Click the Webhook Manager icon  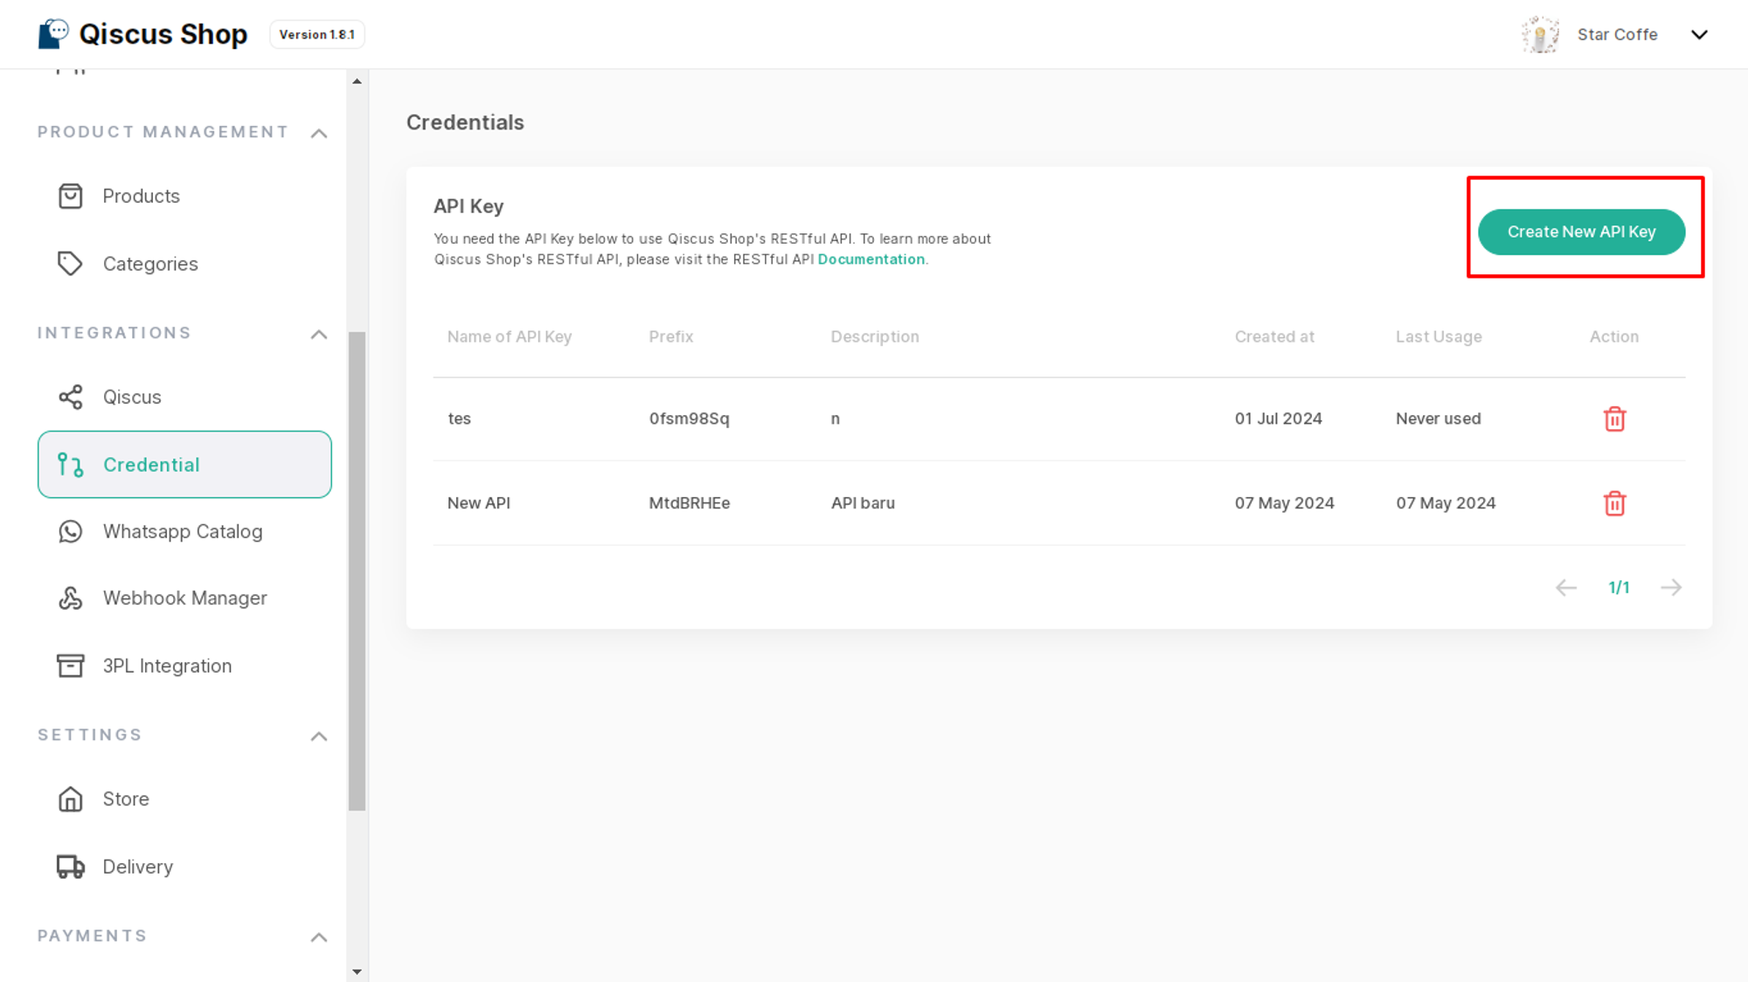pyautogui.click(x=71, y=598)
